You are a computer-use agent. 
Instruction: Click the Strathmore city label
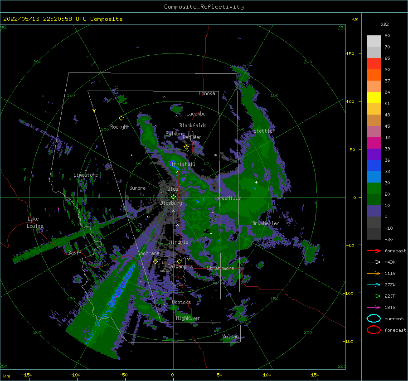click(x=220, y=268)
